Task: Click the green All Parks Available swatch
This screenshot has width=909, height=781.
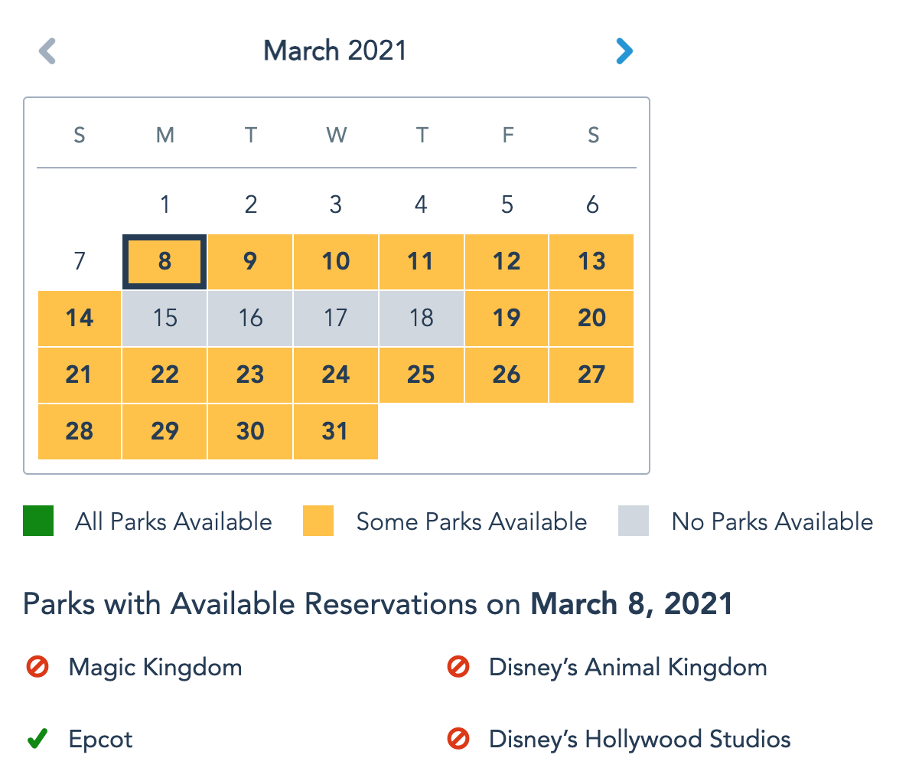Action: 38,521
